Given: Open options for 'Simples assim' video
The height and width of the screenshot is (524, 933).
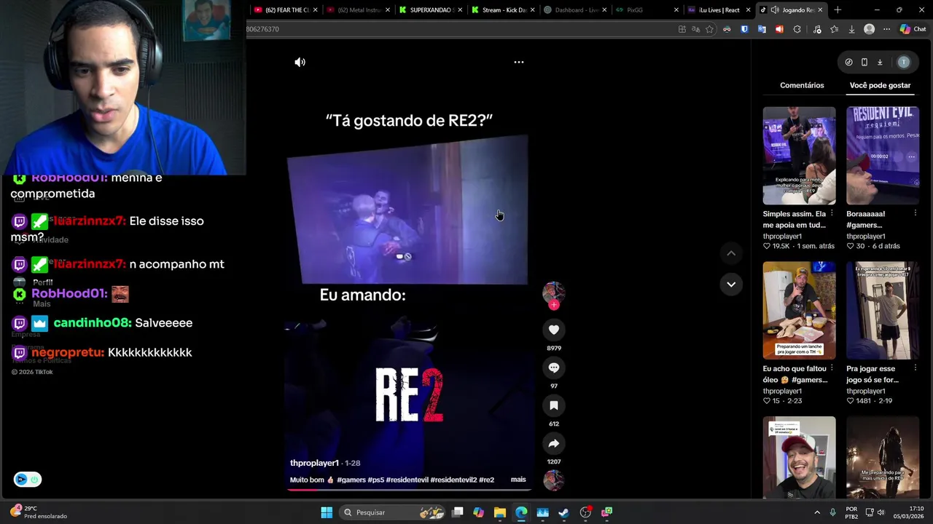Looking at the screenshot, I should point(832,213).
